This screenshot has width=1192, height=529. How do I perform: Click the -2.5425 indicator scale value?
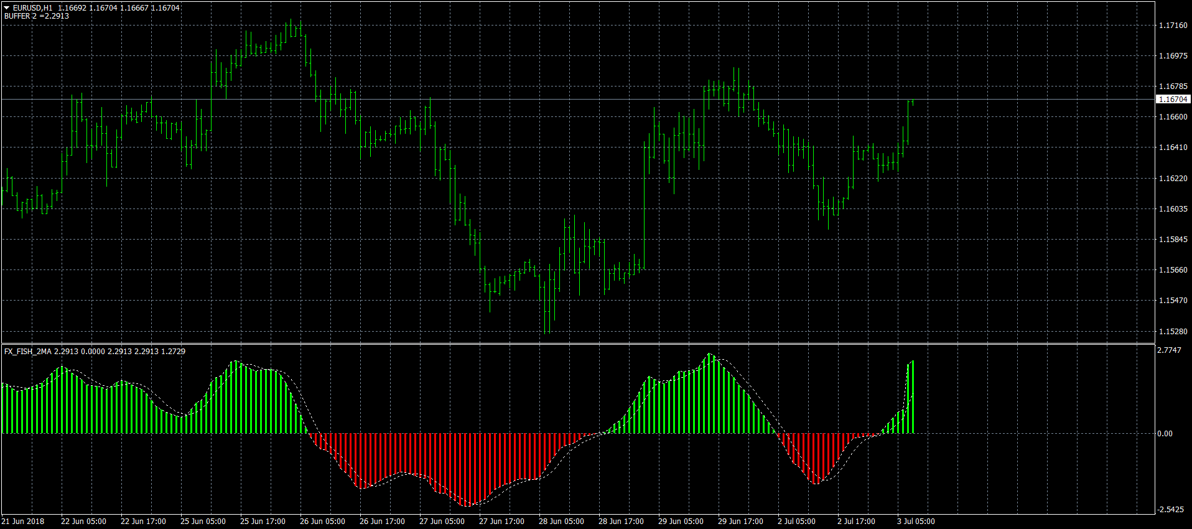[x=1170, y=510]
